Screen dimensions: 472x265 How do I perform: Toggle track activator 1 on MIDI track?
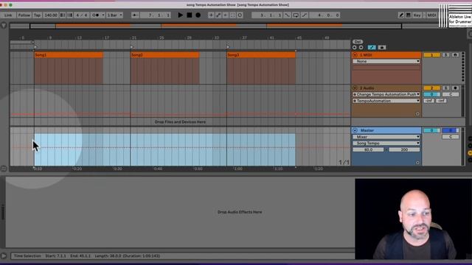click(431, 55)
